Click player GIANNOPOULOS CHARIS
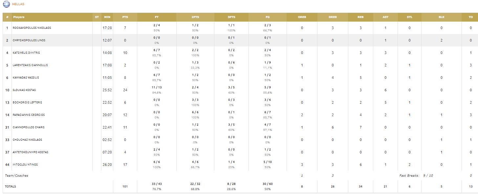The image size is (478, 194). [29, 127]
